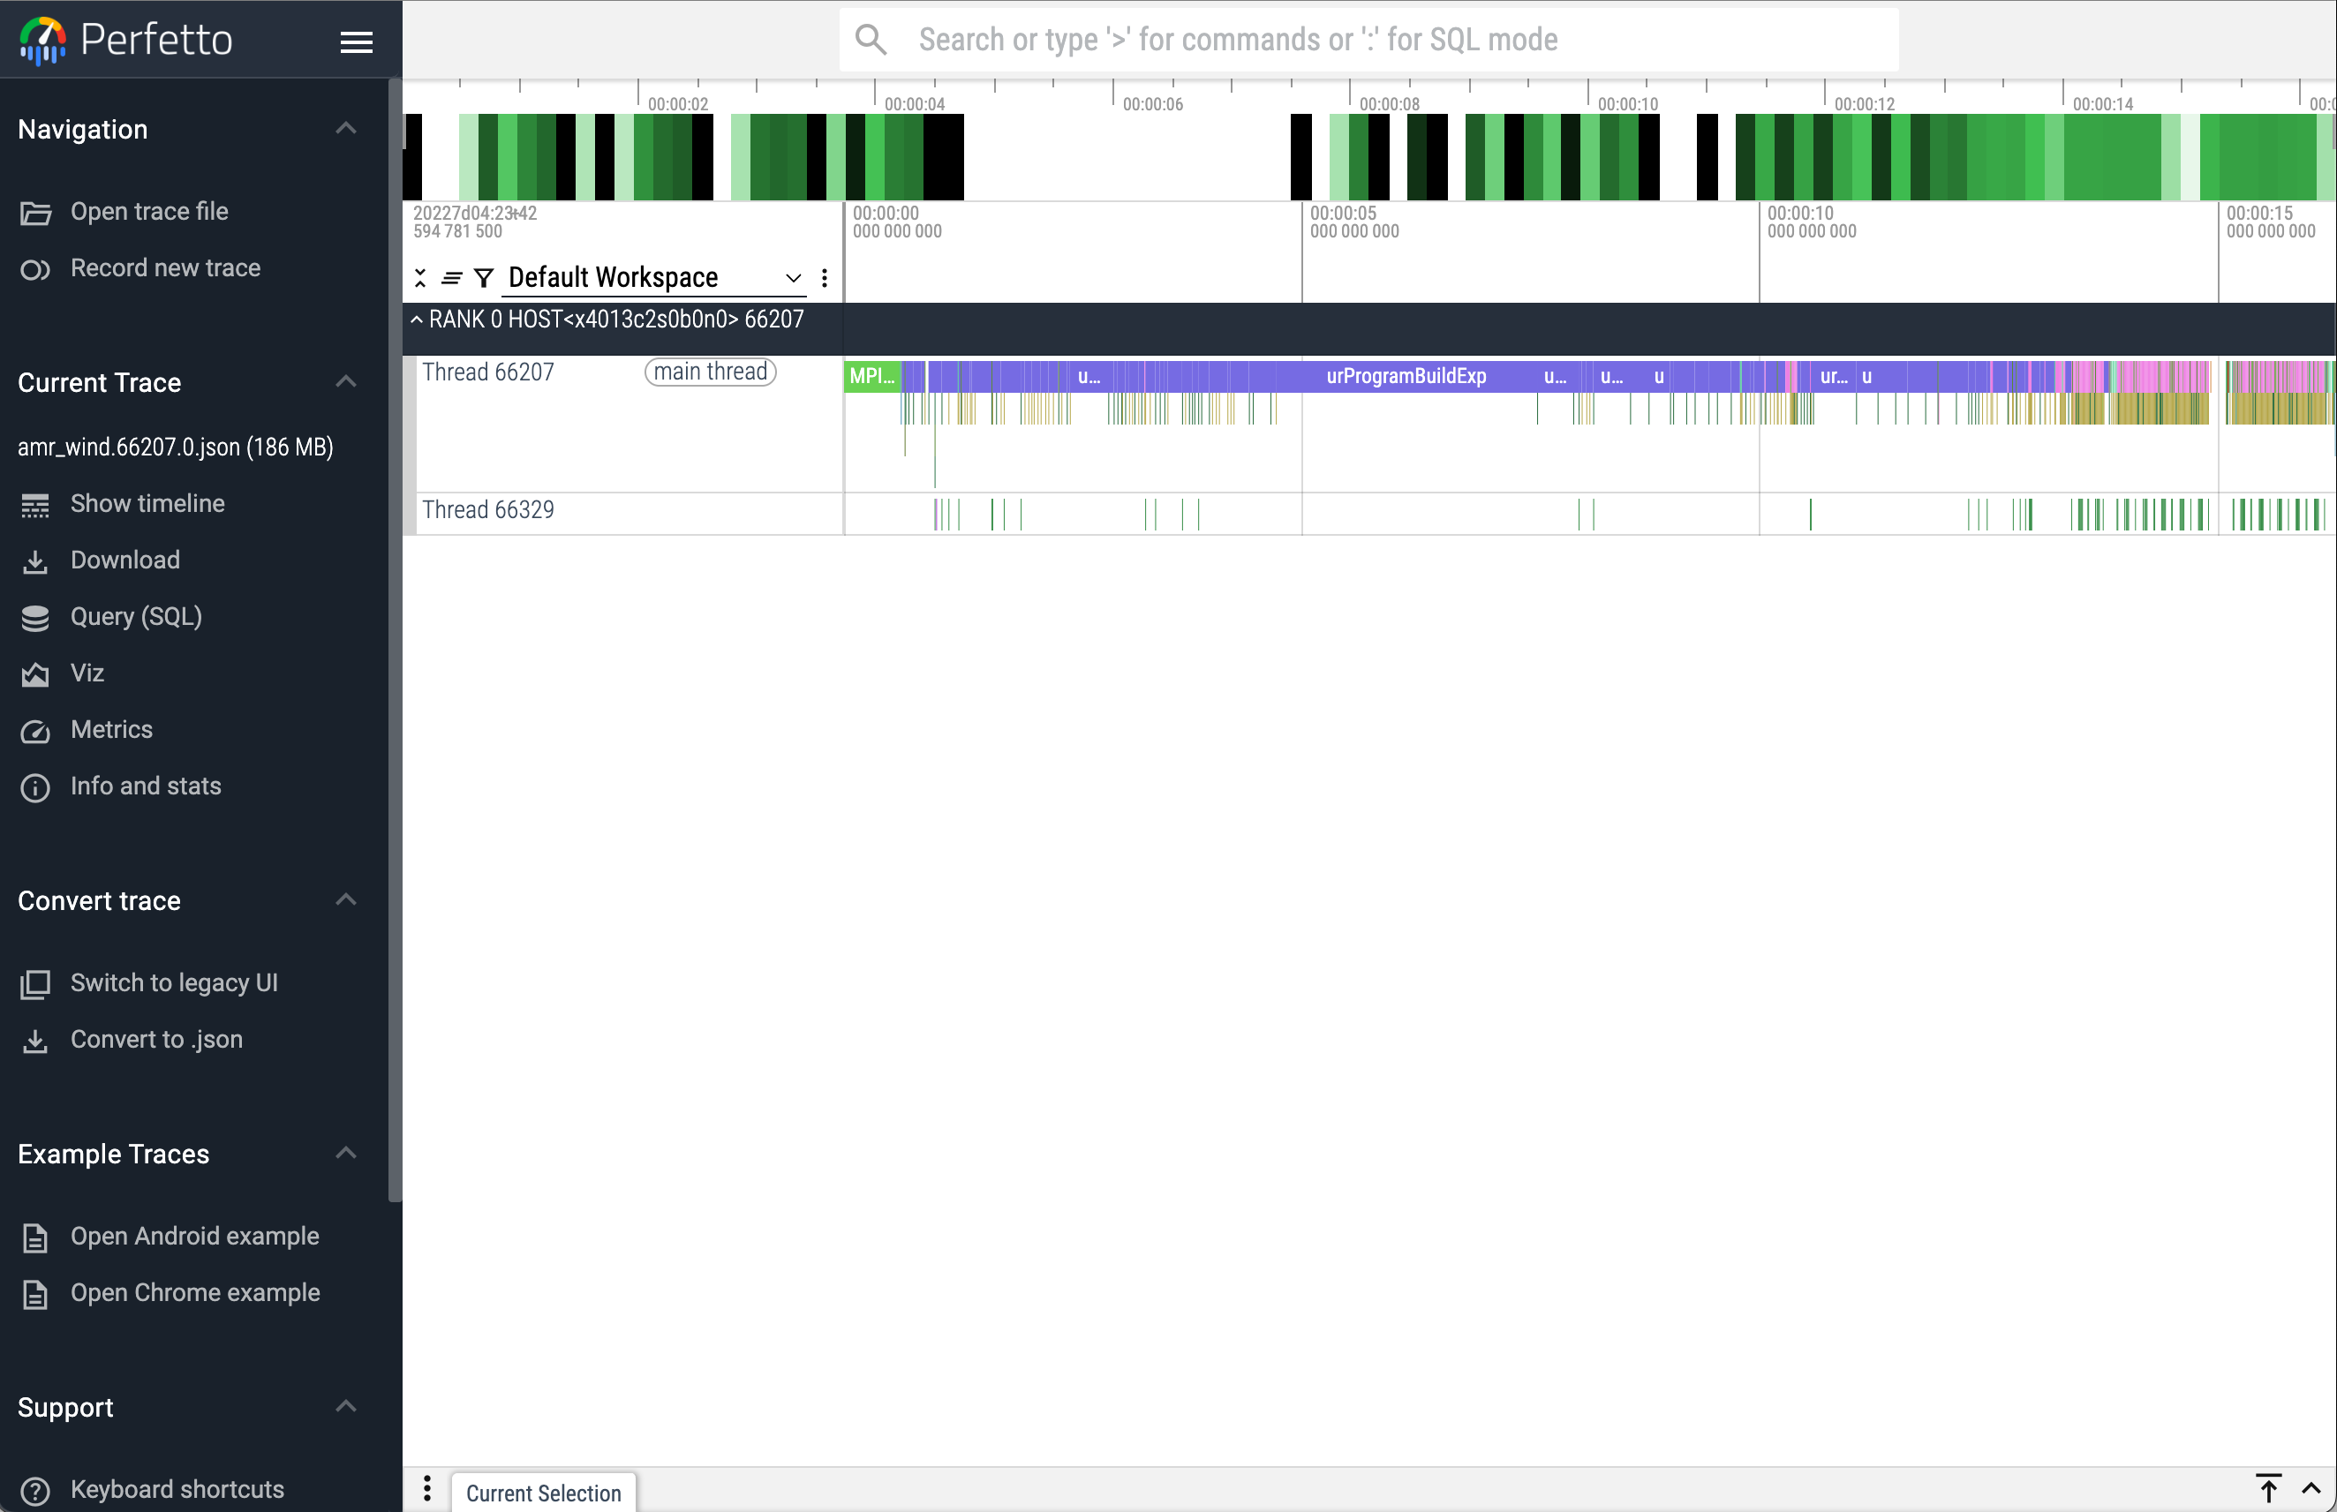
Task: Open Chrome example trace link
Action: (195, 1294)
